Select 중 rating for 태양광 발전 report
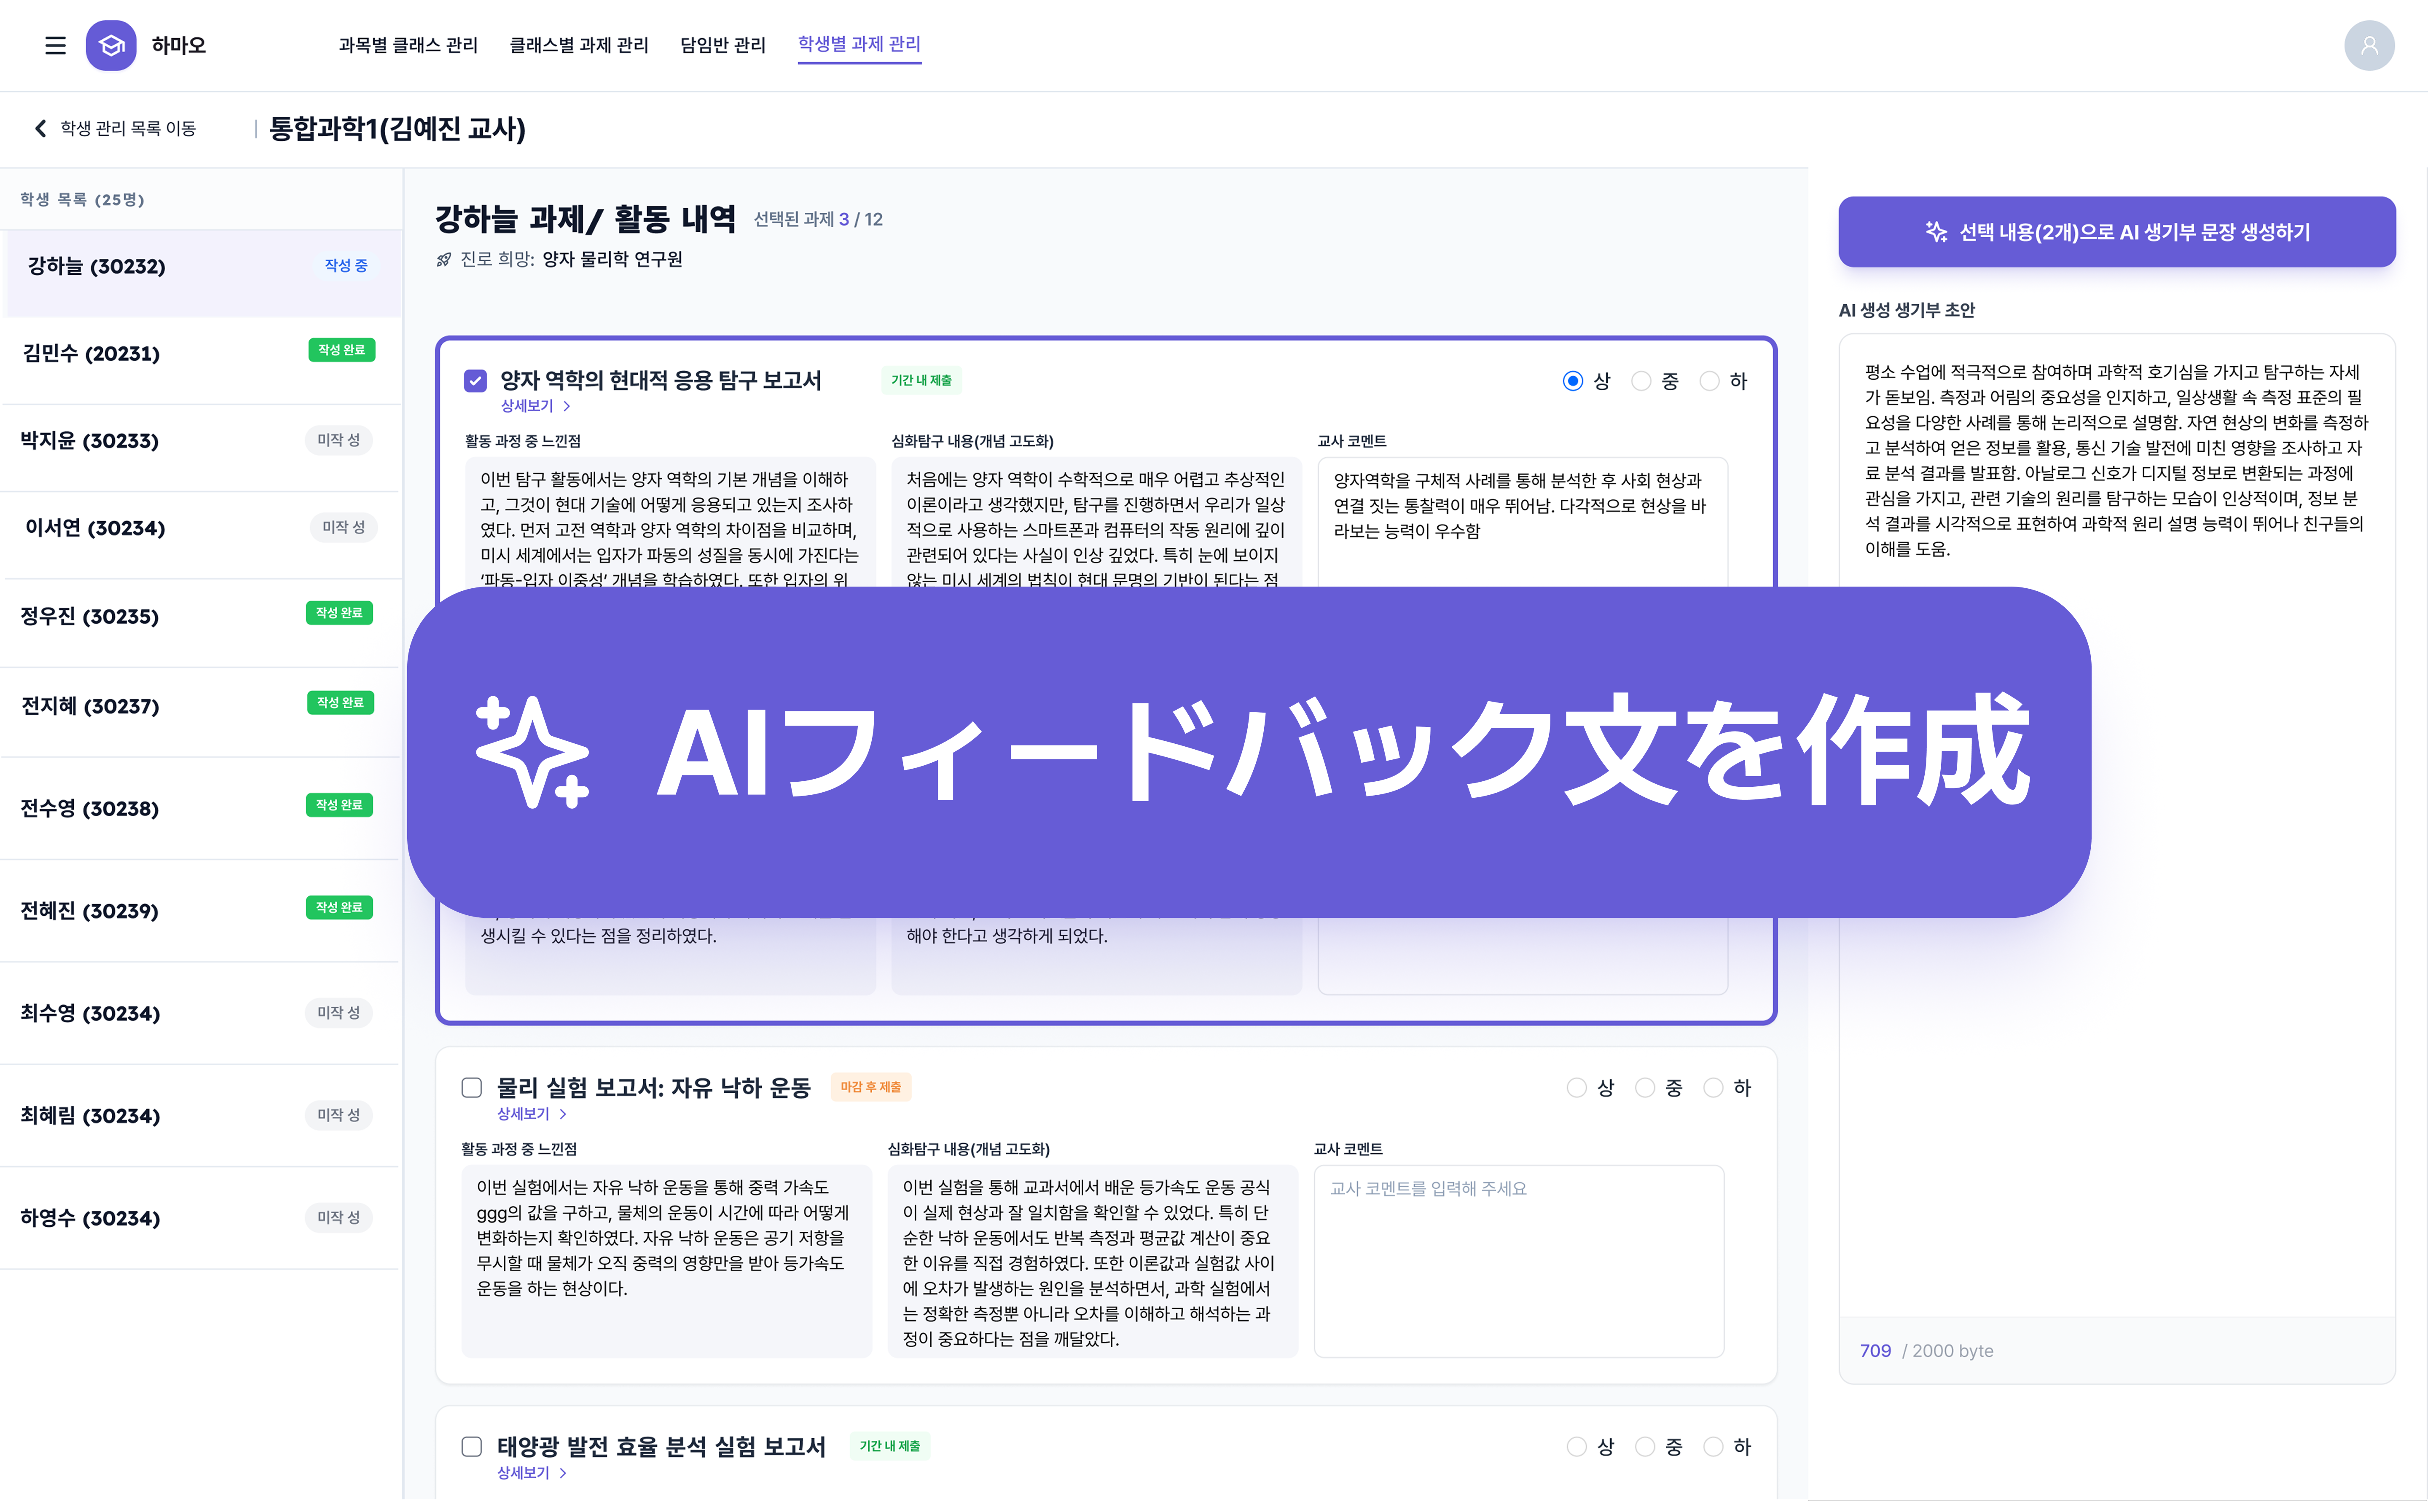 pyautogui.click(x=1644, y=1447)
